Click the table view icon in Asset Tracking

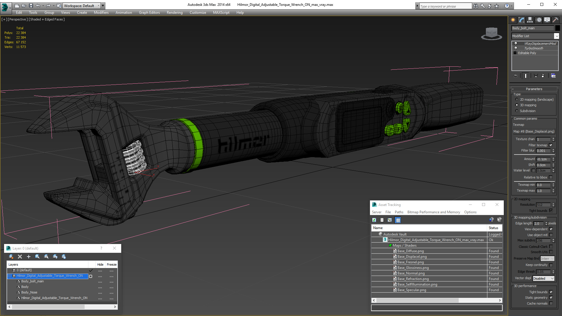click(x=398, y=220)
